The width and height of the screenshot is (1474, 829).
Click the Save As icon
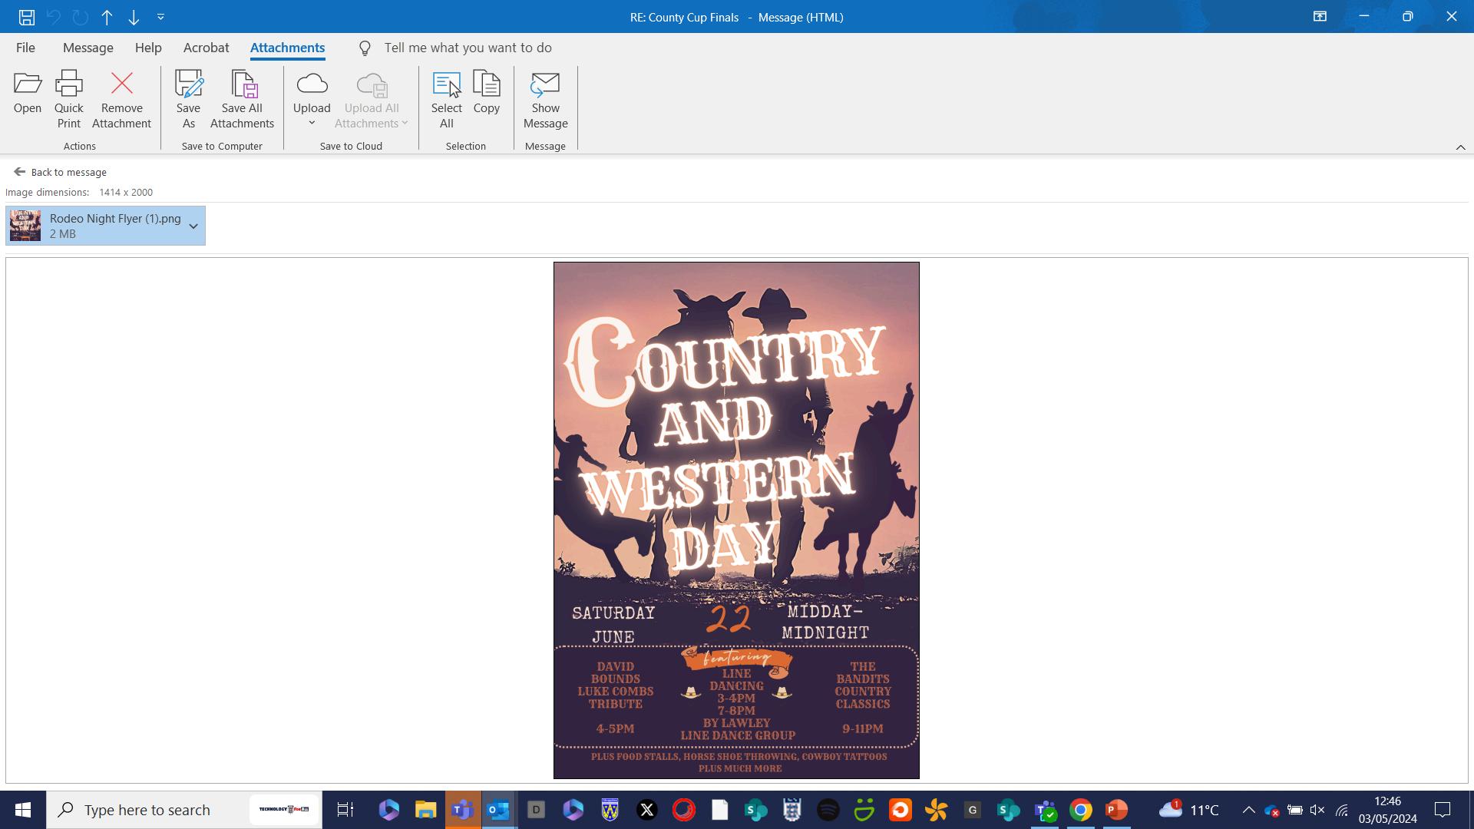pos(188,84)
